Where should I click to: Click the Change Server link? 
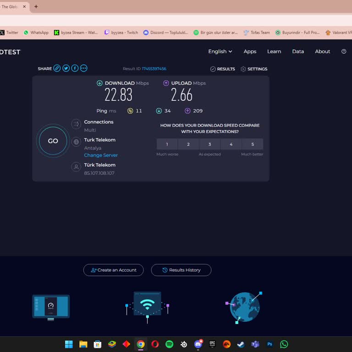(x=101, y=155)
